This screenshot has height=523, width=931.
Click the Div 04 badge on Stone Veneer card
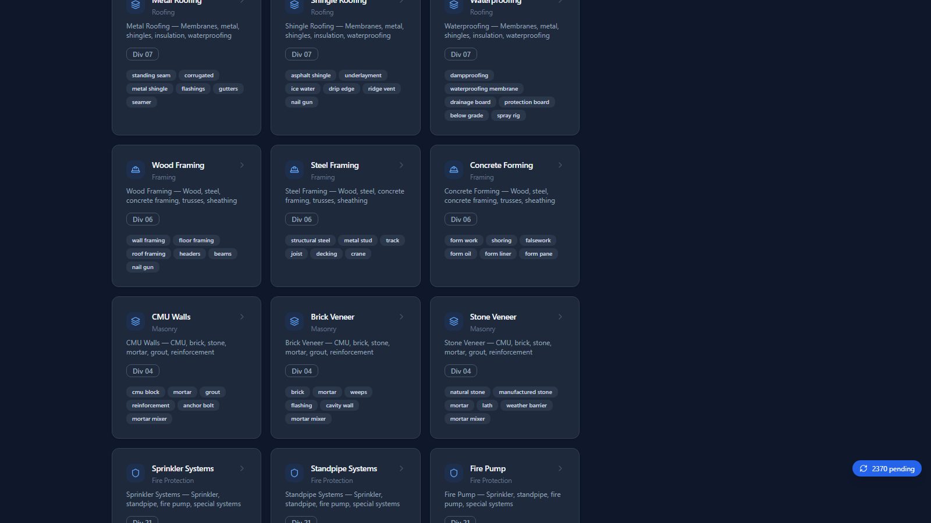[461, 371]
